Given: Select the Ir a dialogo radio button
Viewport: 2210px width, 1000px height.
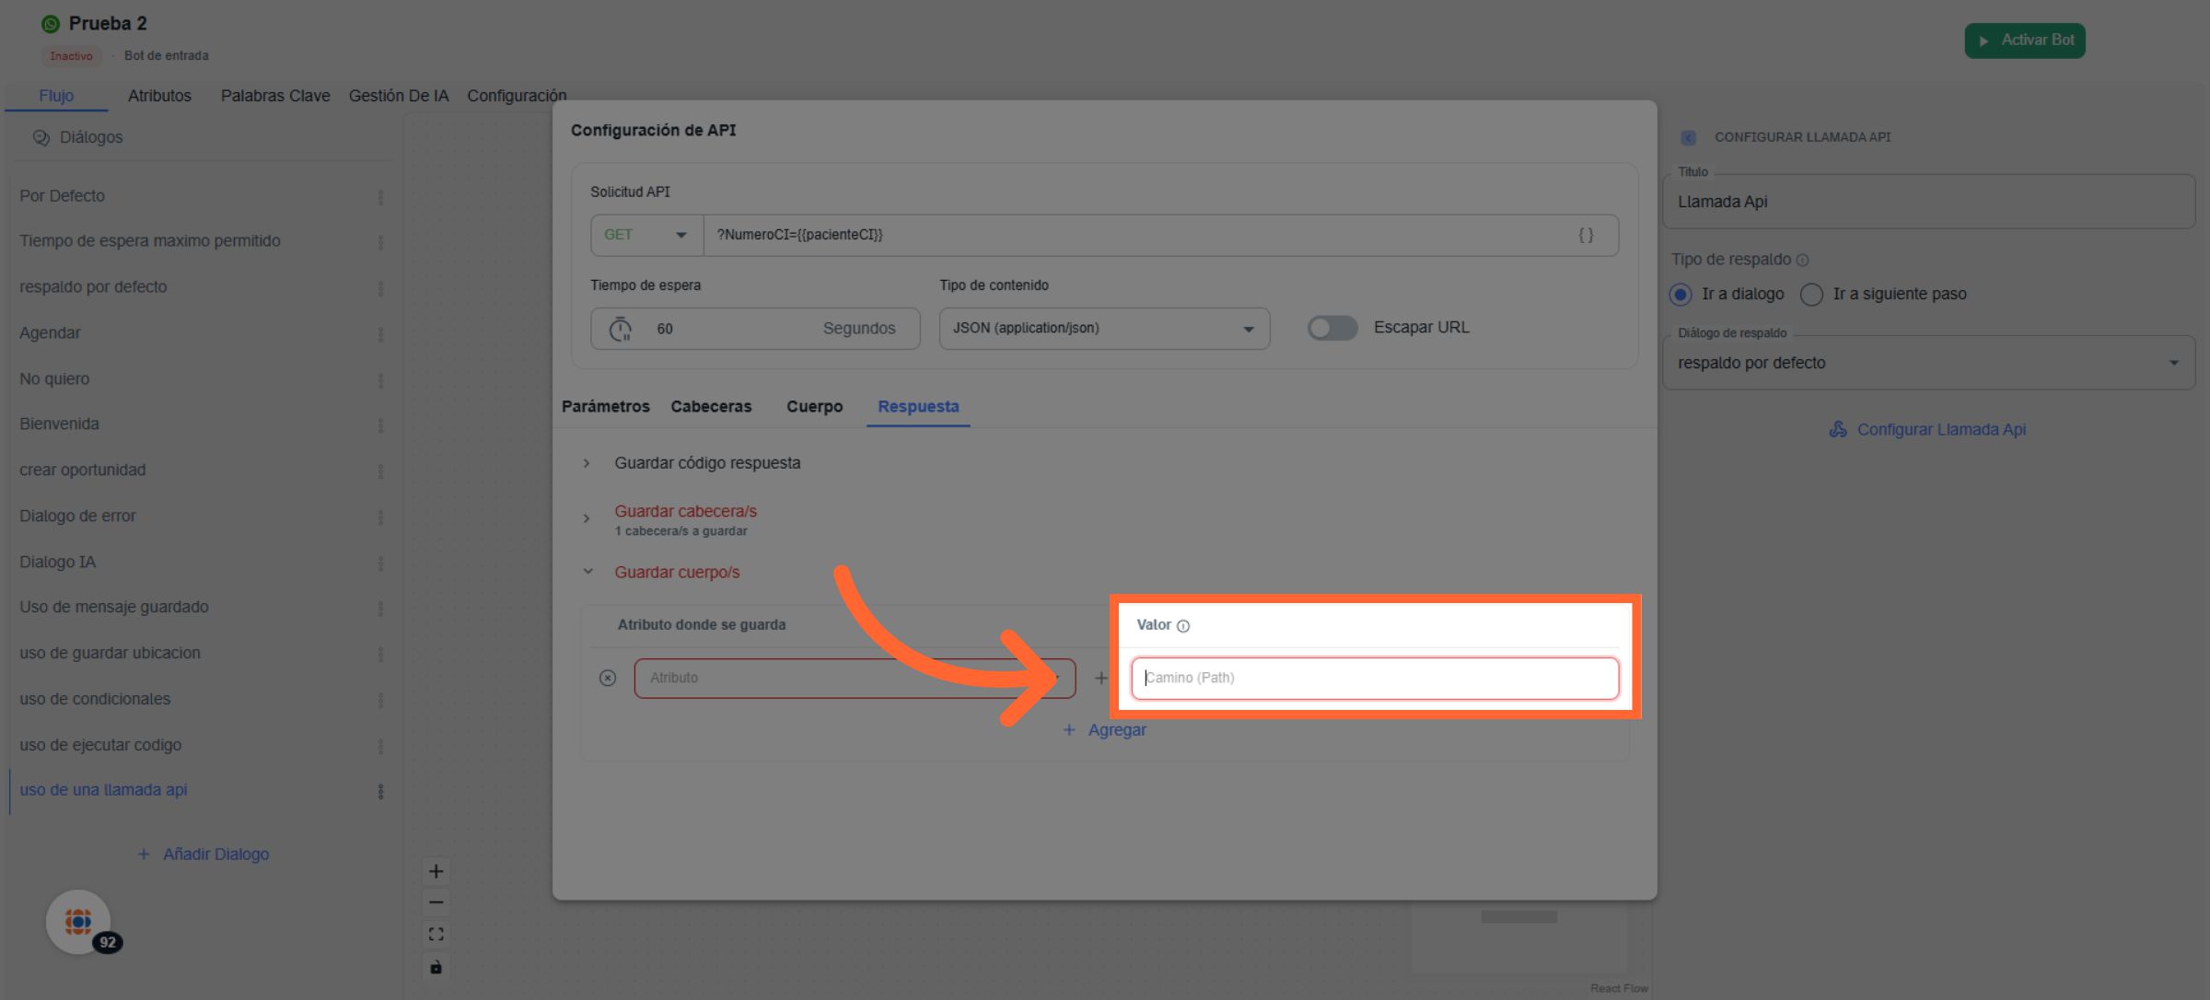Looking at the screenshot, I should [x=1681, y=294].
